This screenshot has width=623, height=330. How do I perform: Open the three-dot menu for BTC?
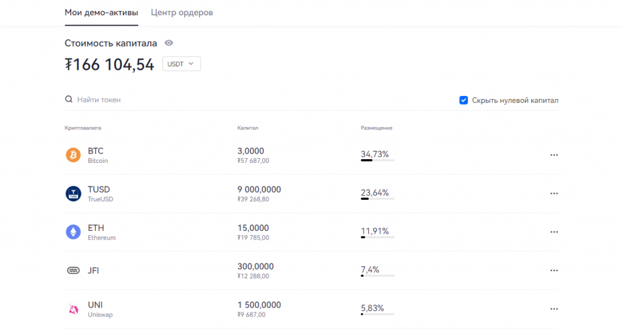click(554, 155)
